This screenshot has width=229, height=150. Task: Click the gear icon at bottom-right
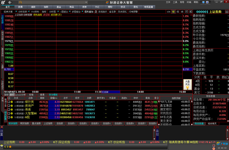[x=214, y=149]
